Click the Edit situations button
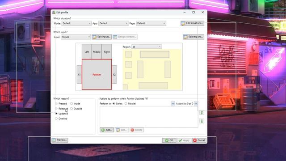Viewport: 286px width, 161px height. point(192,23)
